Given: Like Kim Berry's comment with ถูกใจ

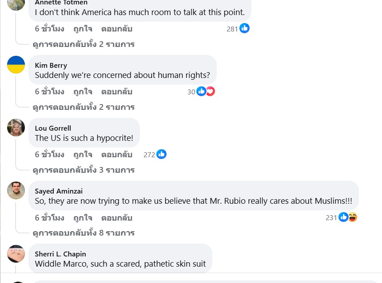Looking at the screenshot, I should pos(83,92).
